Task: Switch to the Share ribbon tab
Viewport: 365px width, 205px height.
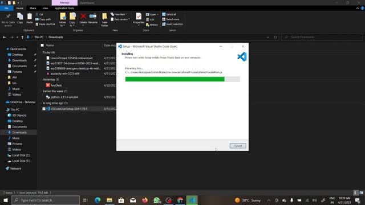Action: [x=33, y=9]
